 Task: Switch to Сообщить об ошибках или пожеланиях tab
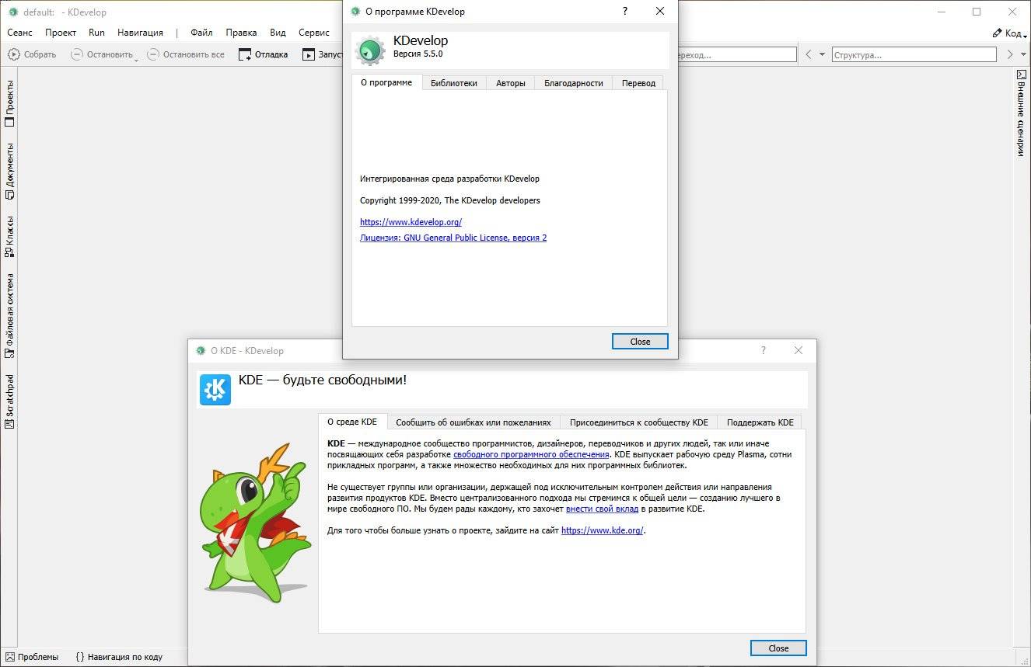click(x=474, y=422)
